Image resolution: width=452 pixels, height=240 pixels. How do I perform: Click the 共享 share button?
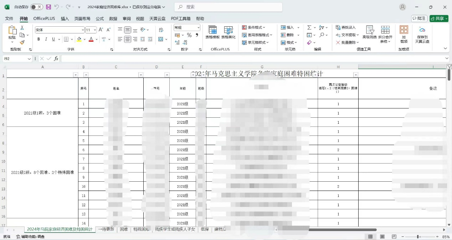pos(439,18)
